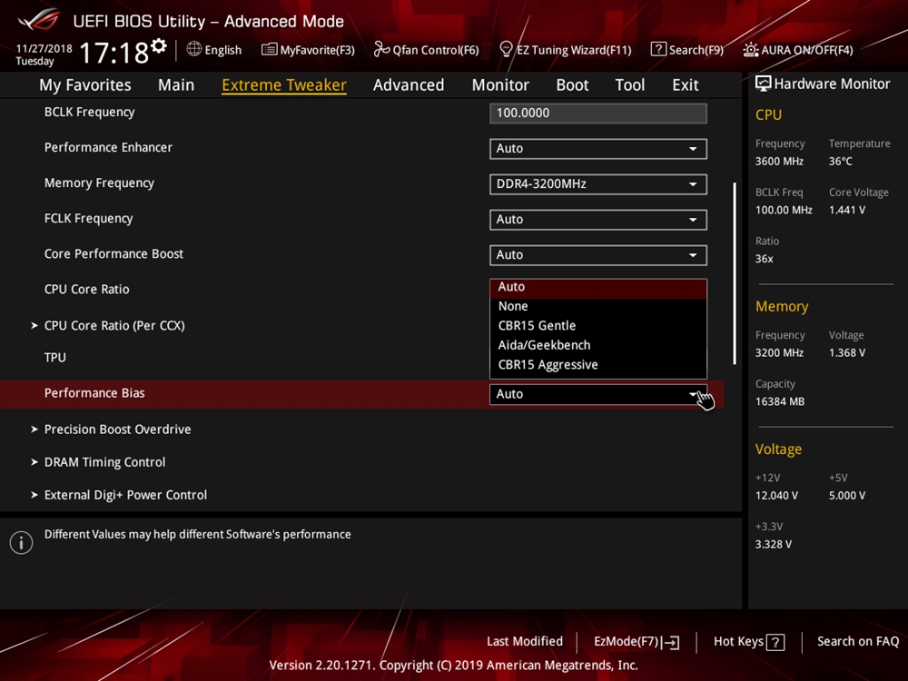Open My Favorites tab
This screenshot has width=908, height=681.
coord(85,85)
